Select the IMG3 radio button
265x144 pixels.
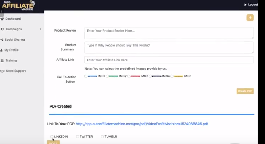tap(129, 76)
